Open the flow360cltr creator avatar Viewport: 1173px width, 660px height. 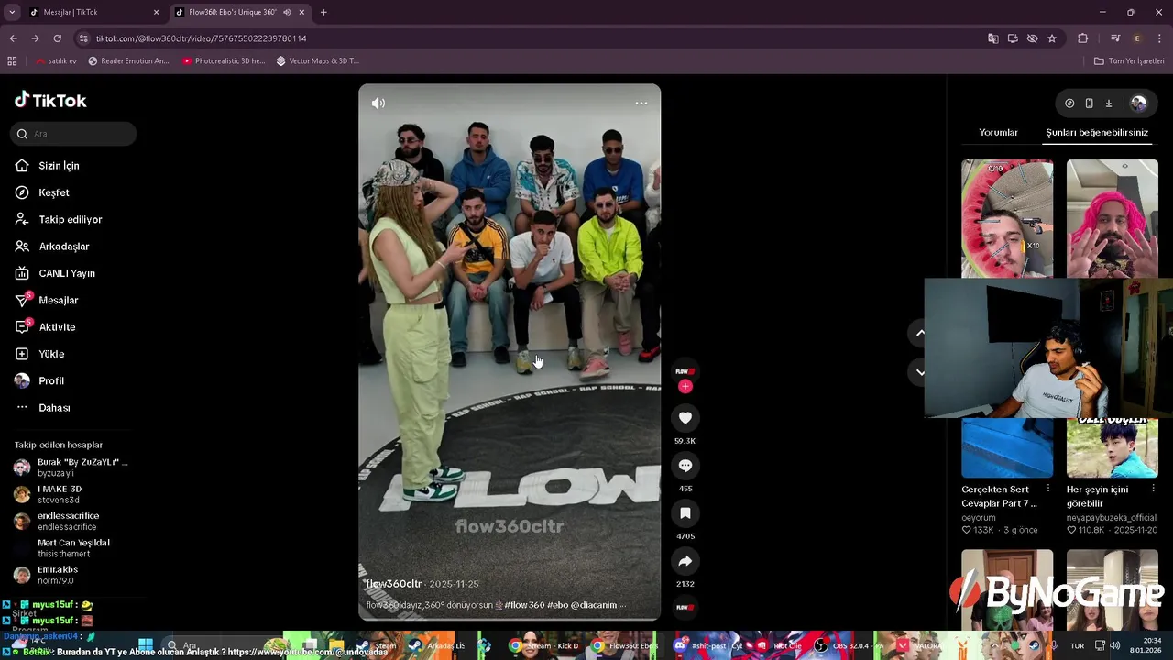point(685,371)
